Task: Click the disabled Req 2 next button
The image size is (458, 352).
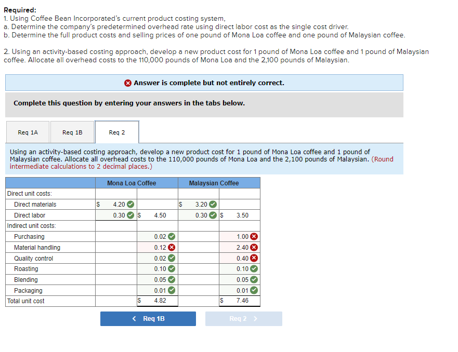Action: click(x=244, y=319)
